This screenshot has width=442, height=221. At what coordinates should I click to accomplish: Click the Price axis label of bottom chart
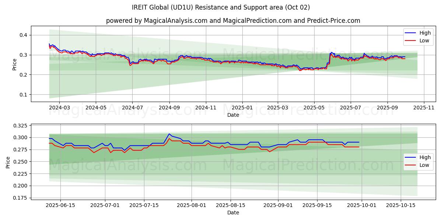tap(8, 162)
